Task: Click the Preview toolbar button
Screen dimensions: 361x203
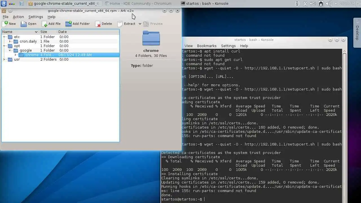Action: (153, 24)
